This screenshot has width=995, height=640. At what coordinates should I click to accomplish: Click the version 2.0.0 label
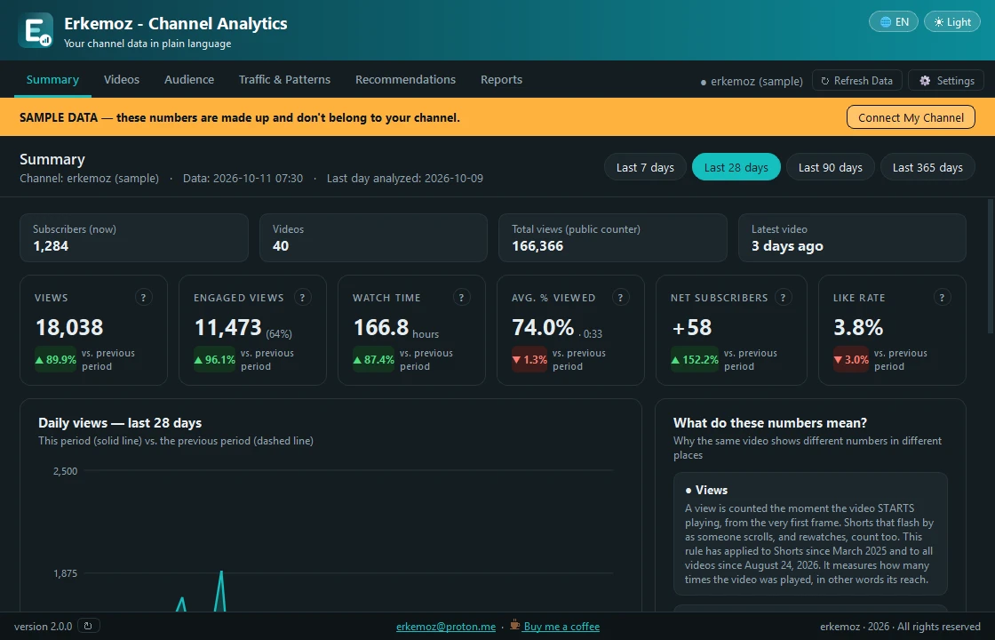coord(44,627)
